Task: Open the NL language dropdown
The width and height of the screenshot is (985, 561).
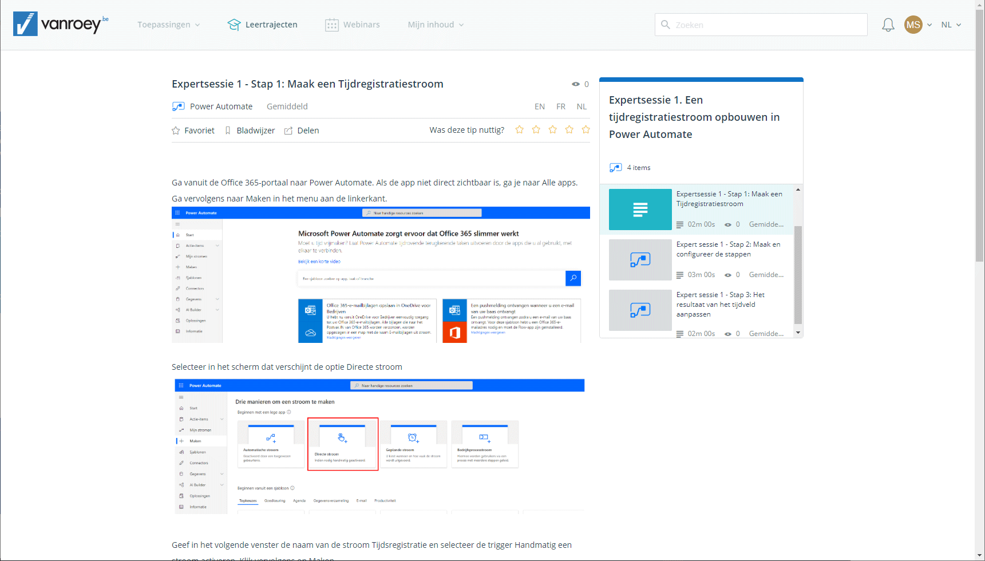Action: pos(951,25)
